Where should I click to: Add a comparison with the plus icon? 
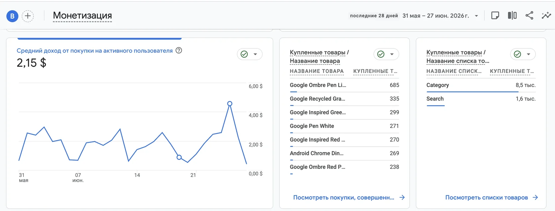click(28, 16)
